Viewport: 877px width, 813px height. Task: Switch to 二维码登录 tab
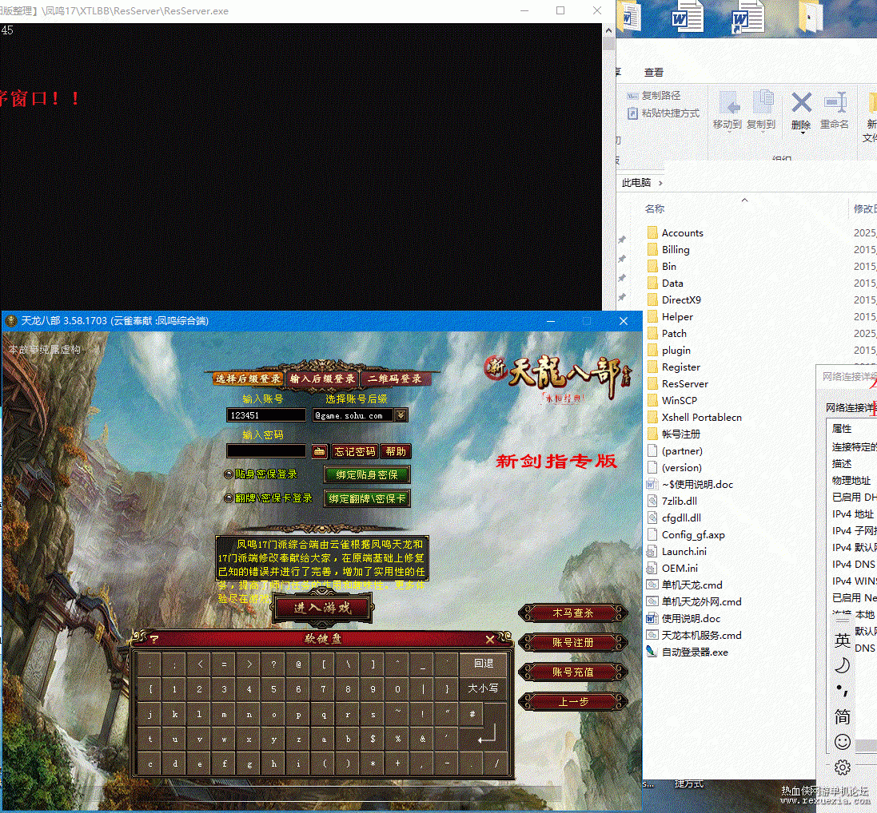point(394,379)
